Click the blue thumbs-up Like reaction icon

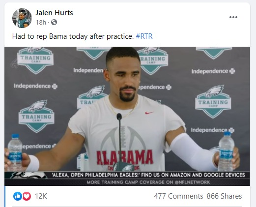pyautogui.click(x=18, y=196)
